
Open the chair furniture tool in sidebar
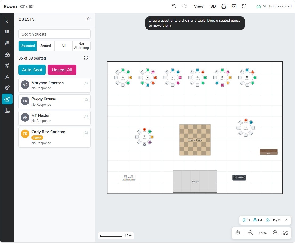[x=7, y=43]
